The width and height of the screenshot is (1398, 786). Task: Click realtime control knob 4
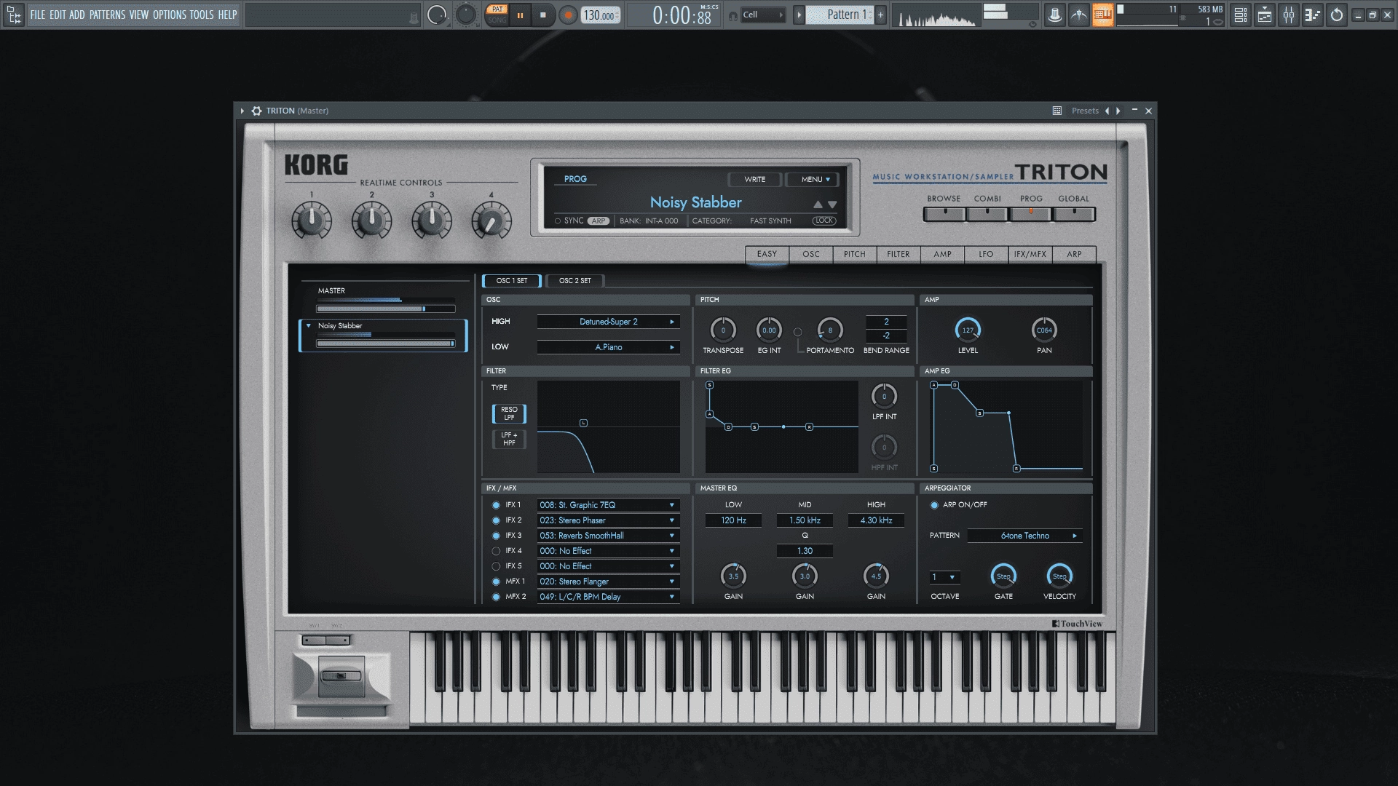pos(491,221)
